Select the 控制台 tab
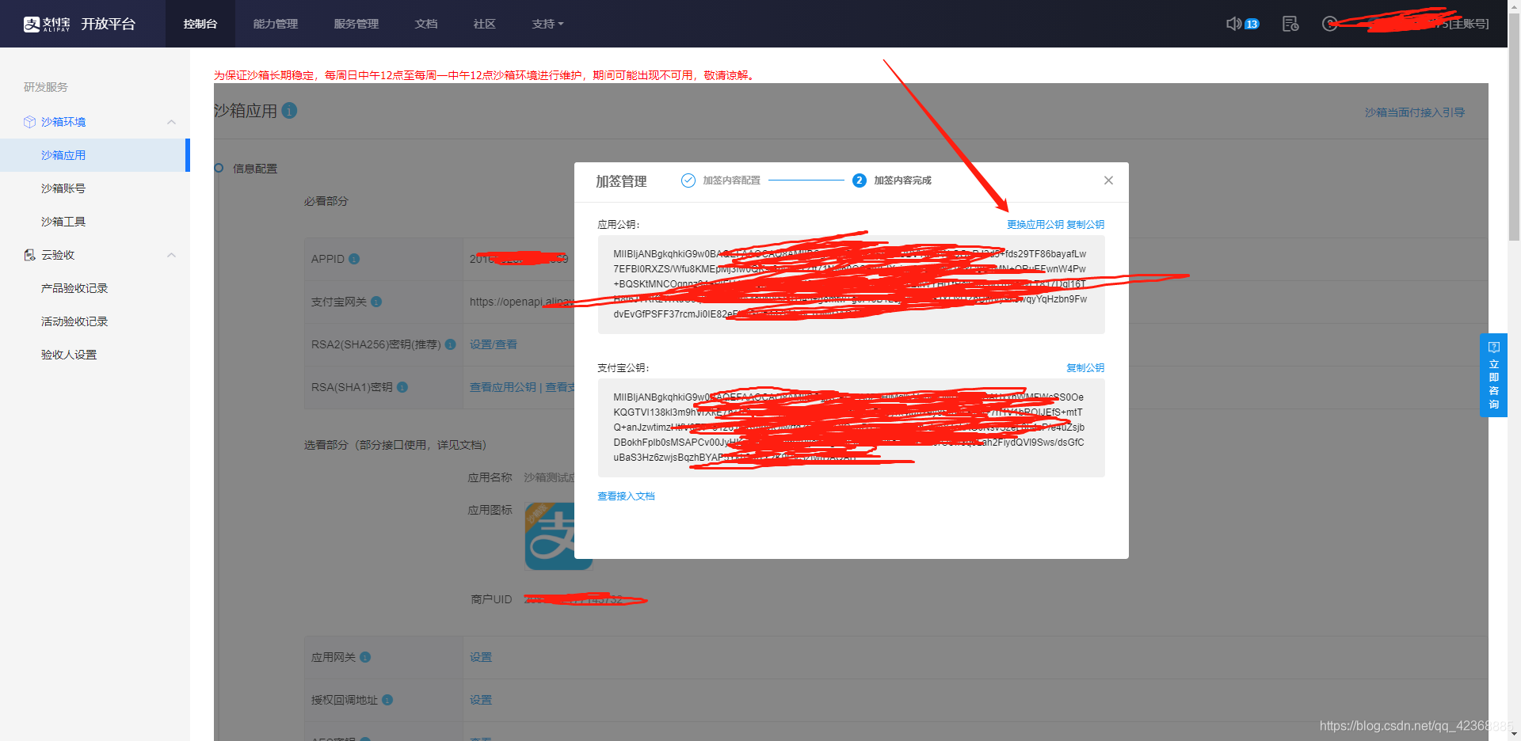Viewport: 1521px width, 741px height. (x=200, y=24)
